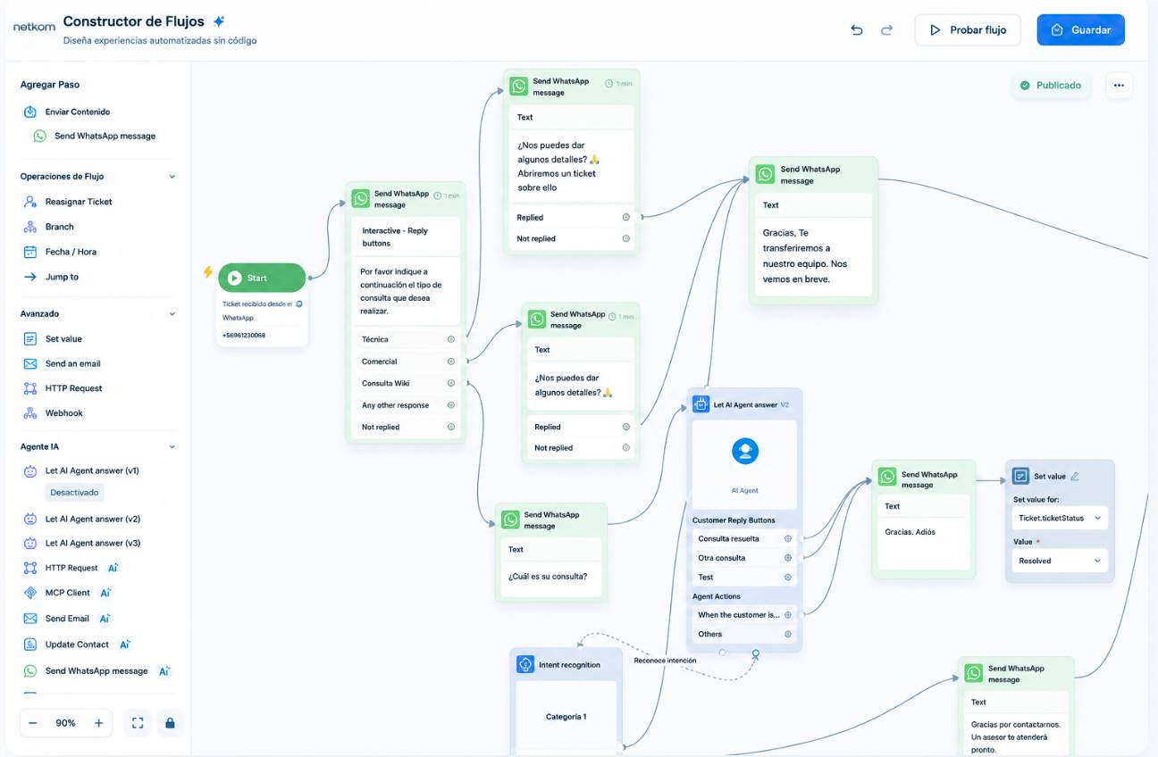1158x757 pixels.
Task: Click the Desactivado badge
Action: coord(74,493)
